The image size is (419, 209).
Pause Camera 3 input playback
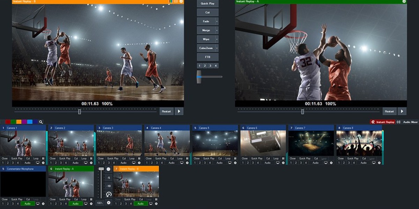coord(139,158)
